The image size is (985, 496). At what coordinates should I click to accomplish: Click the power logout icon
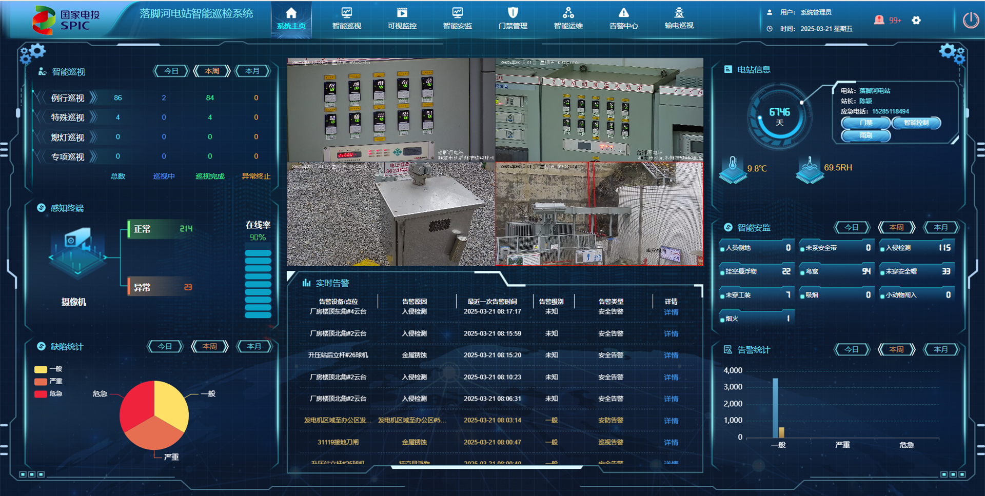pos(970,21)
